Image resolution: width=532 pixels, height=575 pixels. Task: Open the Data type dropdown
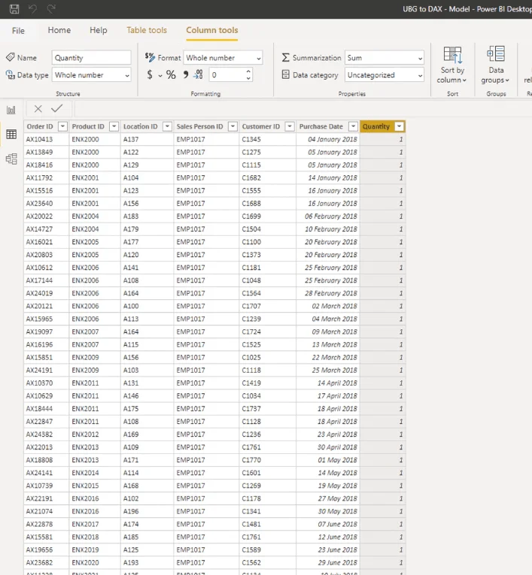[91, 75]
